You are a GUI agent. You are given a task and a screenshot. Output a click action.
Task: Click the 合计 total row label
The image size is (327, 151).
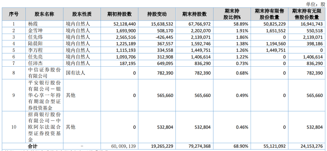[33, 146]
